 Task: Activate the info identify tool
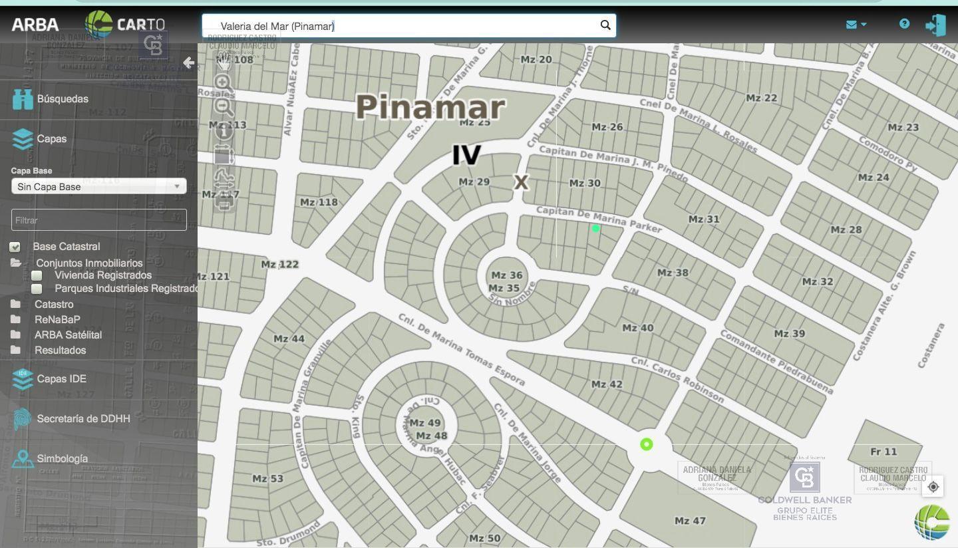(224, 131)
